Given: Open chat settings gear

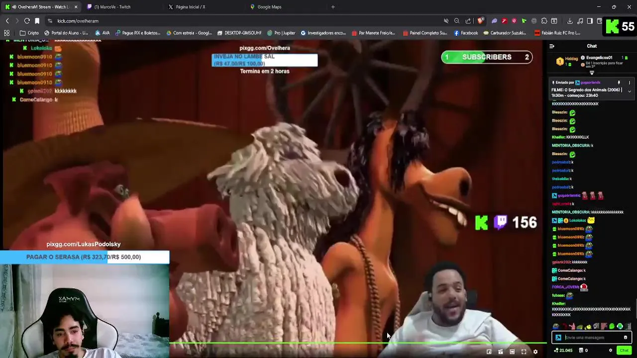Looking at the screenshot, I should pyautogui.click(x=611, y=351).
